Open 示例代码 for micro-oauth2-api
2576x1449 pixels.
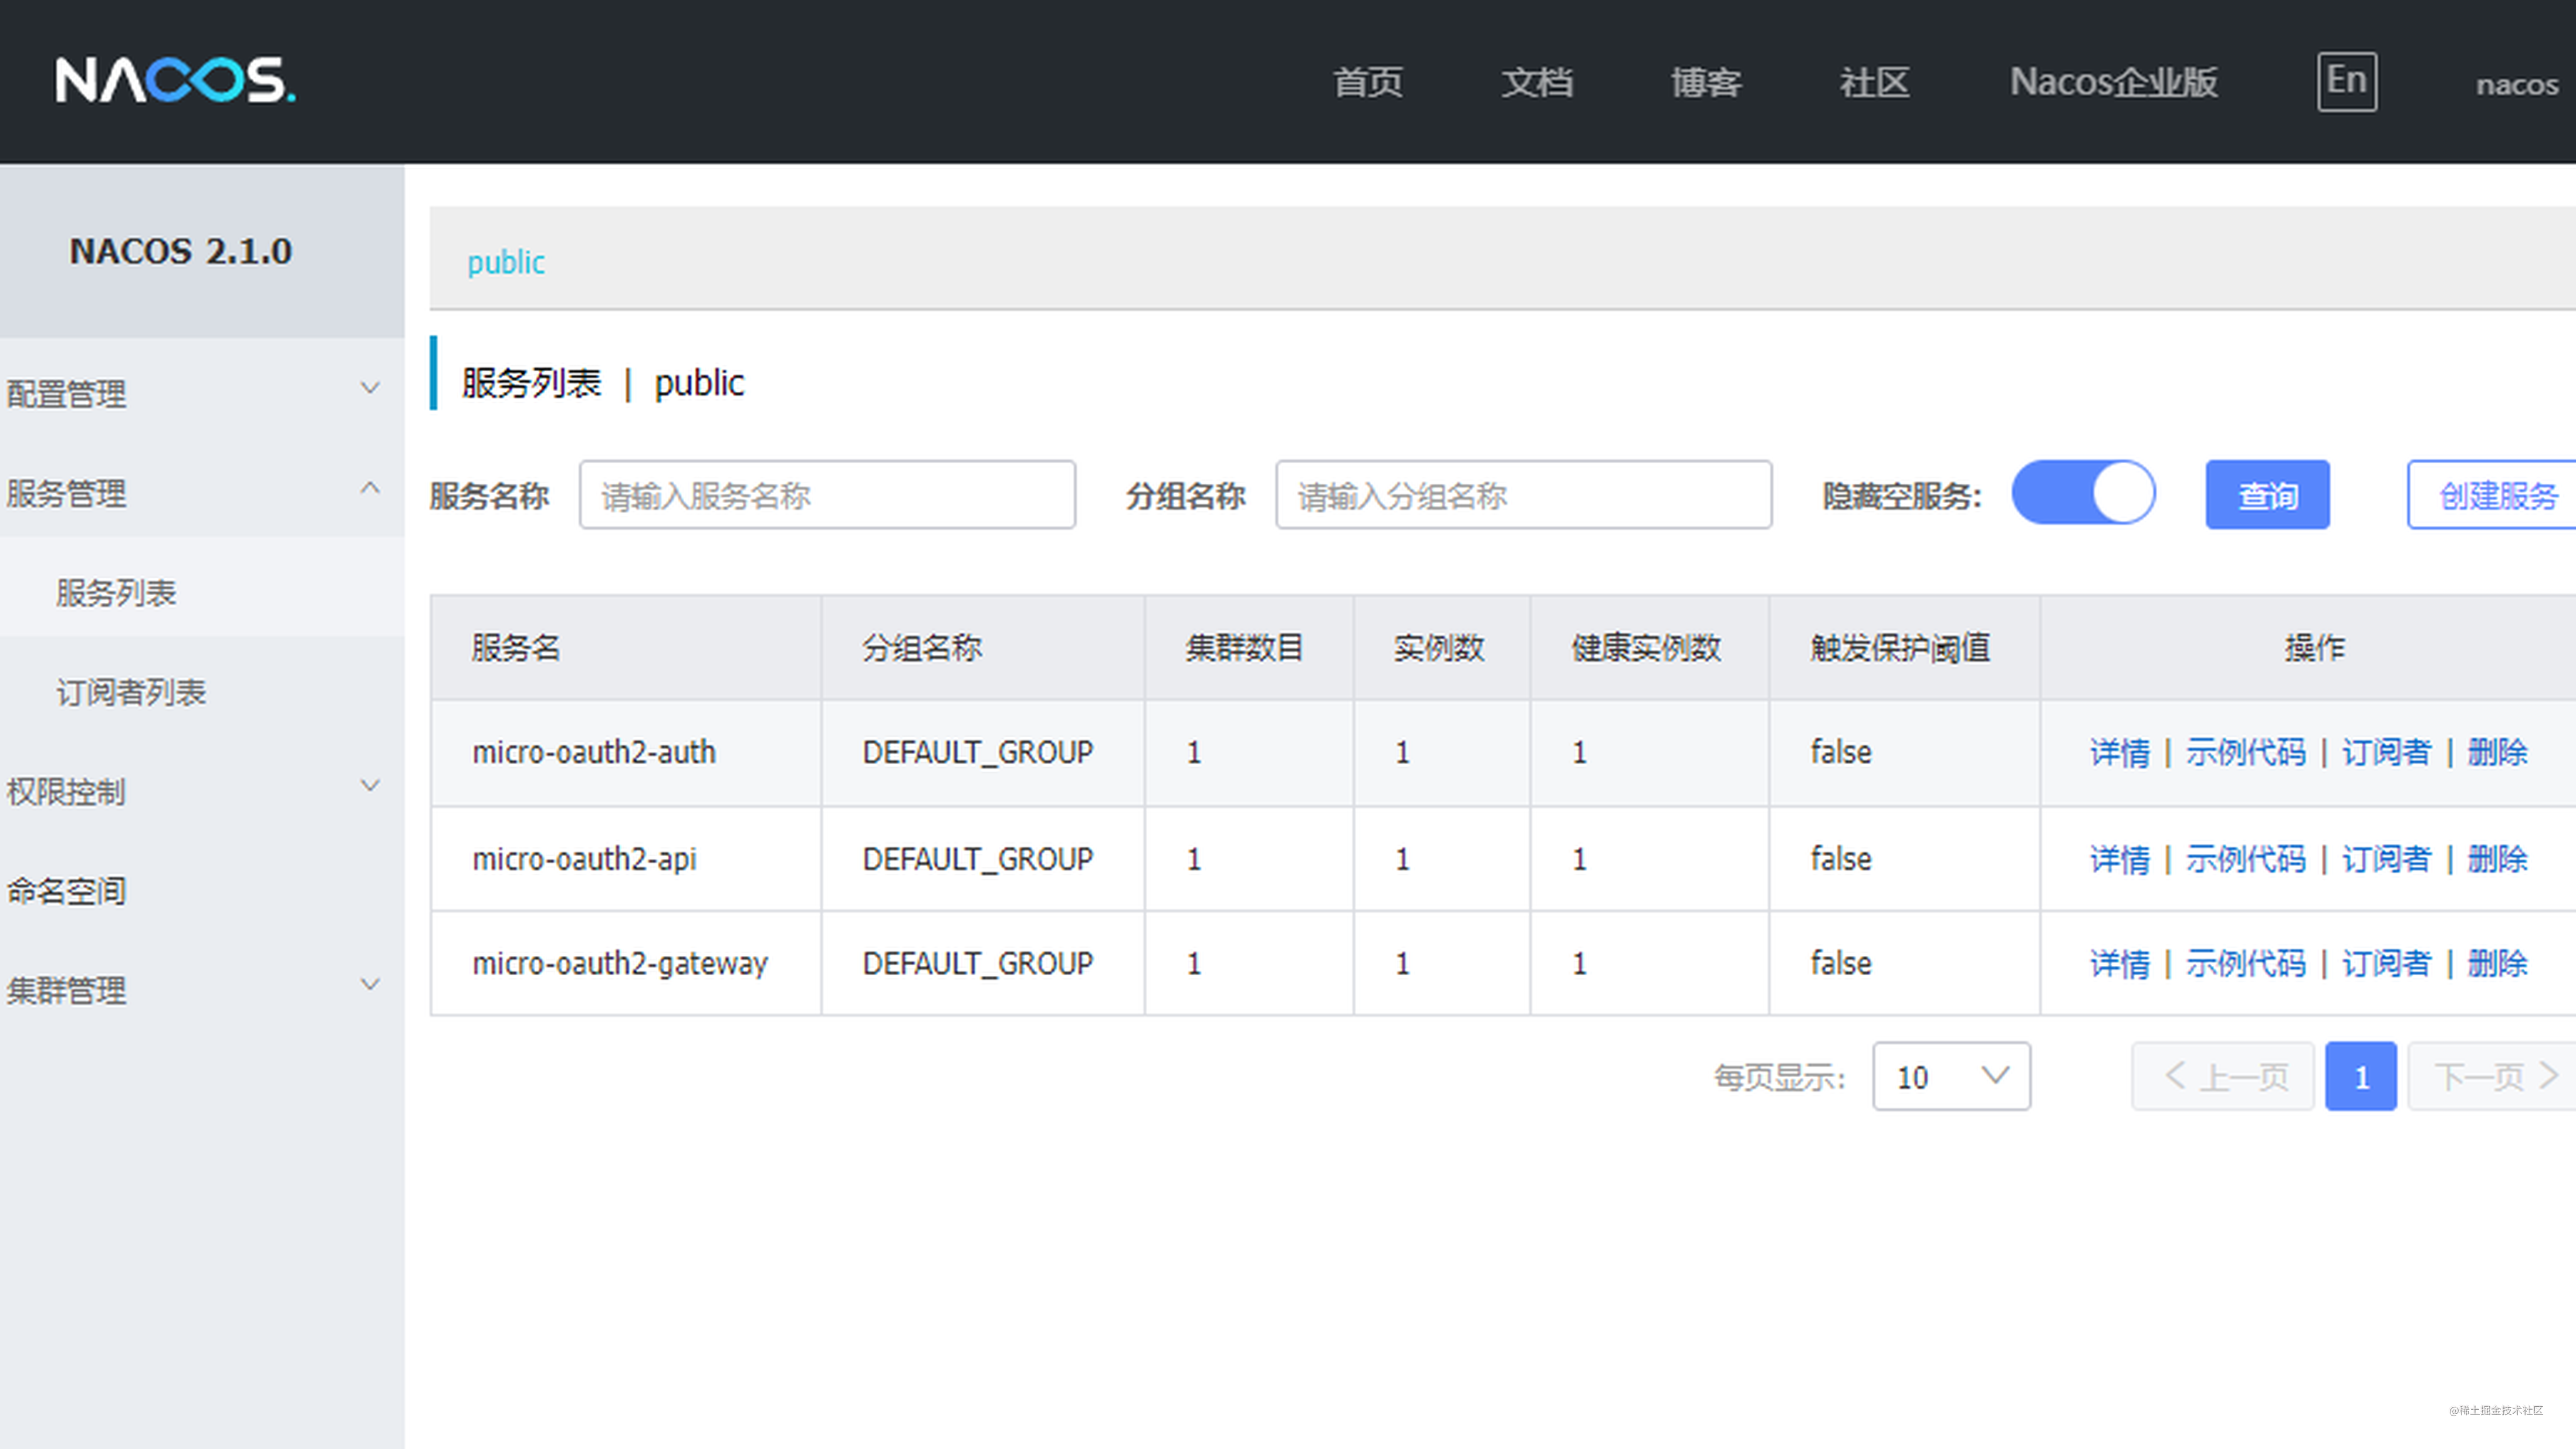click(x=2245, y=858)
